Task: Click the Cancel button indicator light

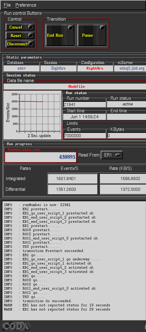Action: (31, 27)
